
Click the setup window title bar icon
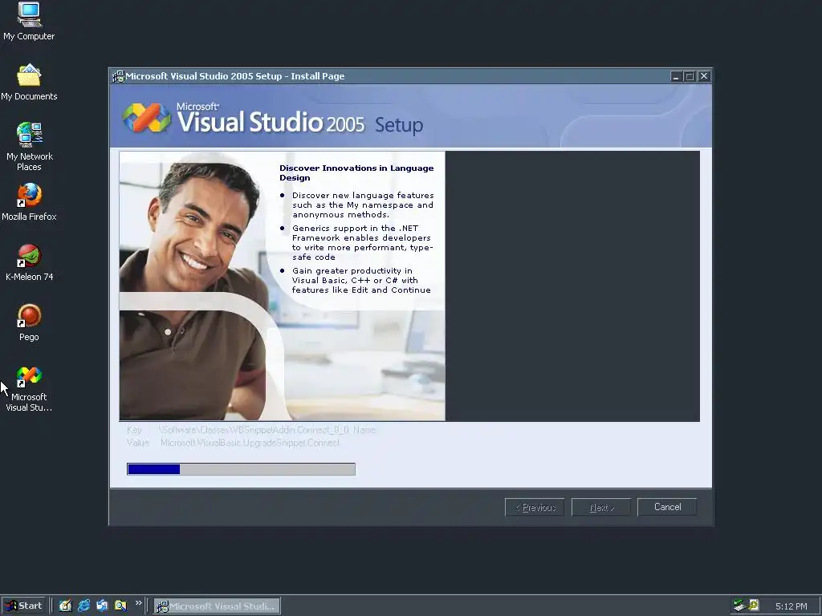118,76
